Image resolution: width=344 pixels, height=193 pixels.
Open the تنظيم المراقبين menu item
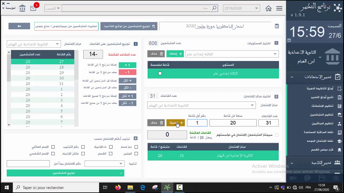[322, 123]
